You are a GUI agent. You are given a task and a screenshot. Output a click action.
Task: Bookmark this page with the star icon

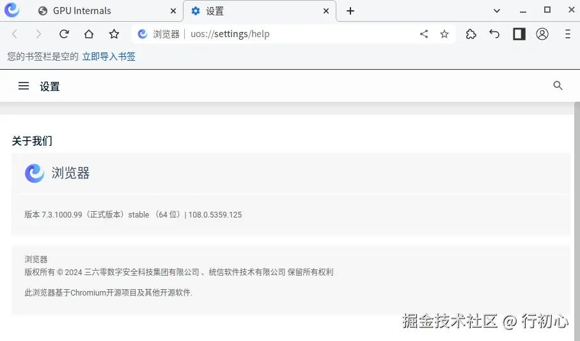point(444,34)
